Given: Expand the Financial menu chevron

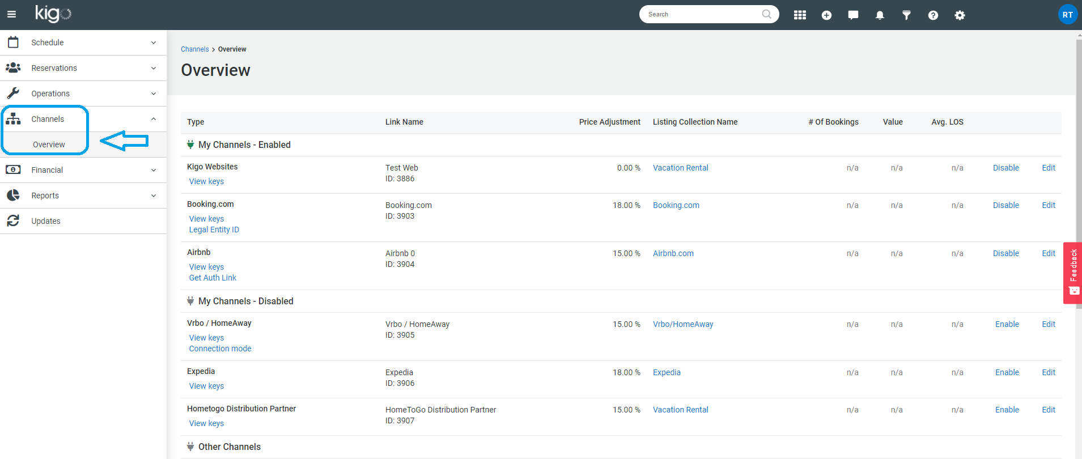Looking at the screenshot, I should [x=154, y=170].
